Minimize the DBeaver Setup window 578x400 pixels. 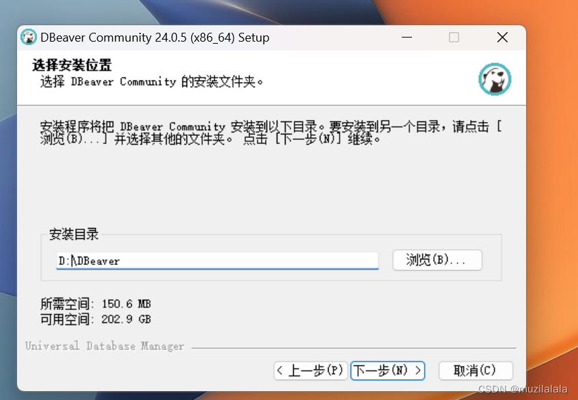[x=407, y=38]
